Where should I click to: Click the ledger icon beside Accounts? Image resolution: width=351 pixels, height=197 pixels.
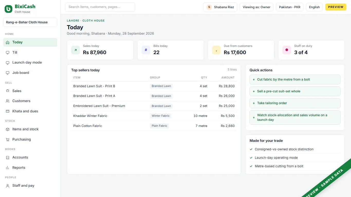click(7, 157)
